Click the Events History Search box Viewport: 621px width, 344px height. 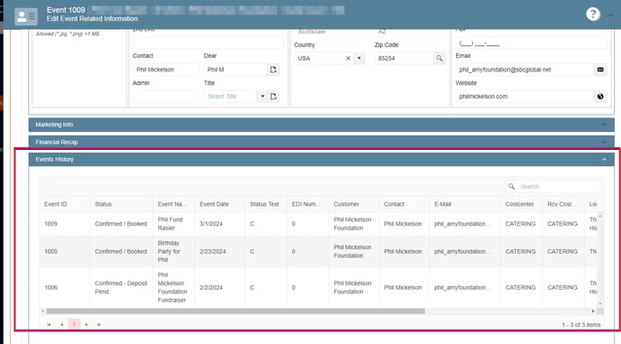tap(553, 186)
